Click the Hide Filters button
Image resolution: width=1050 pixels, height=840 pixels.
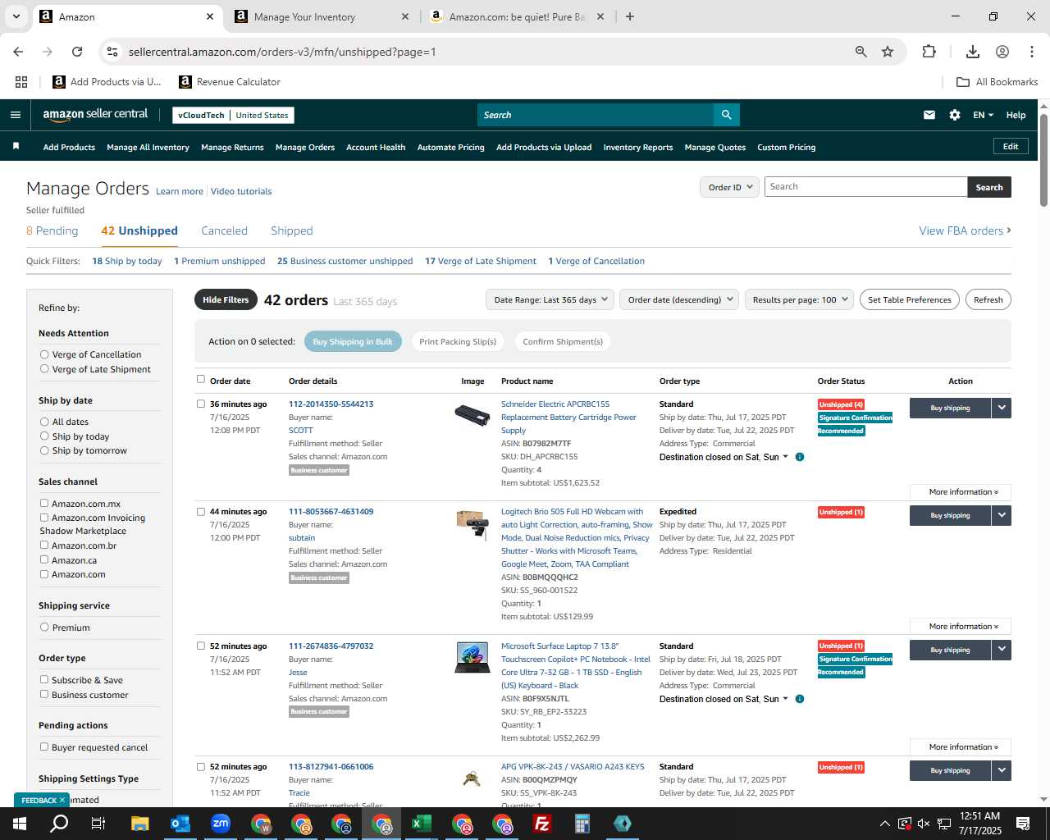[226, 299]
